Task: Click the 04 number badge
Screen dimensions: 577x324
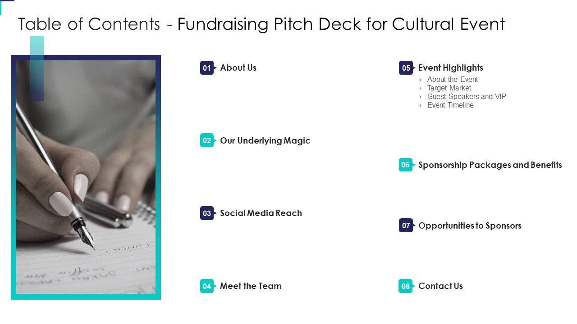Action: click(x=207, y=286)
